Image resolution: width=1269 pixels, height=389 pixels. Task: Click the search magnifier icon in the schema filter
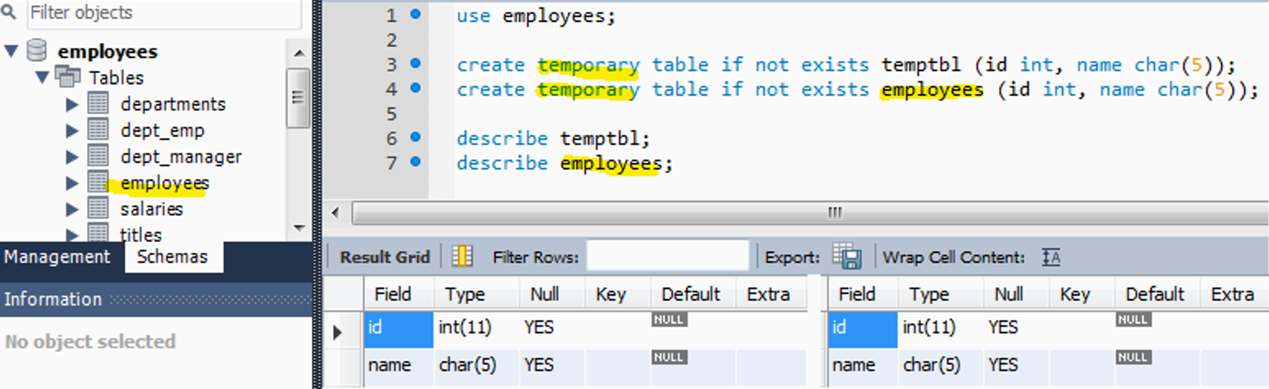[x=8, y=13]
